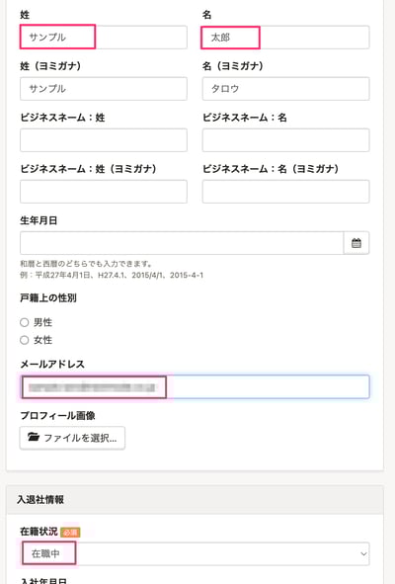Image resolution: width=395 pixels, height=584 pixels.
Task: Click the 在籍状況 dropdown chevron arrow
Action: 363,553
